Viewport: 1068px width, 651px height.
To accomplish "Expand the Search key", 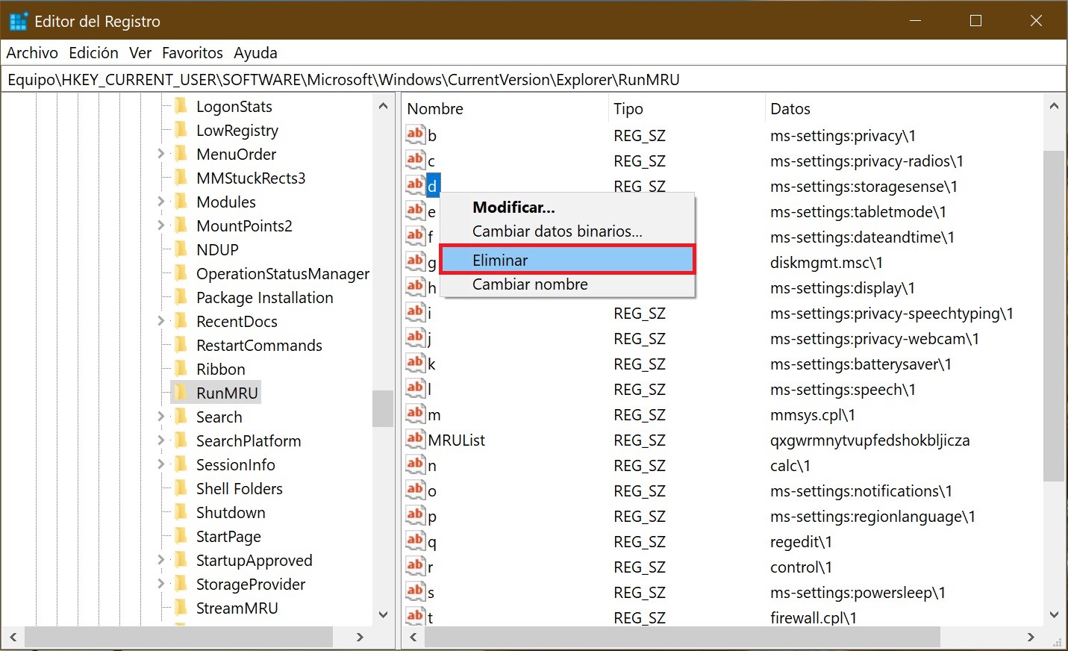I will pos(160,417).
